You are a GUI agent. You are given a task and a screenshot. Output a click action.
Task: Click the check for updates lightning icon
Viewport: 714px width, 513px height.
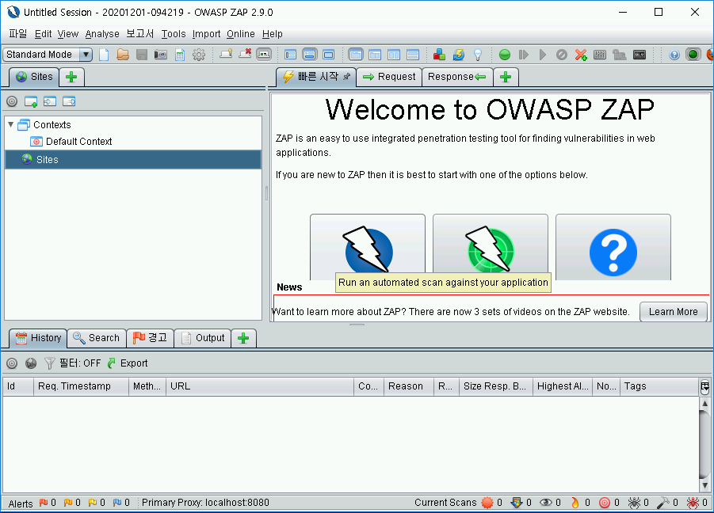click(x=459, y=55)
